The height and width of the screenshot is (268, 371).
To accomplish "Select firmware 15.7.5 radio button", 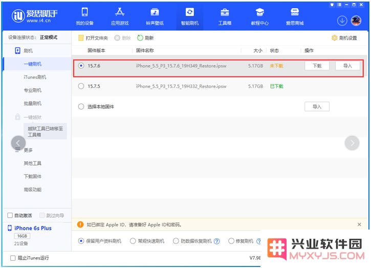I will click(x=81, y=86).
